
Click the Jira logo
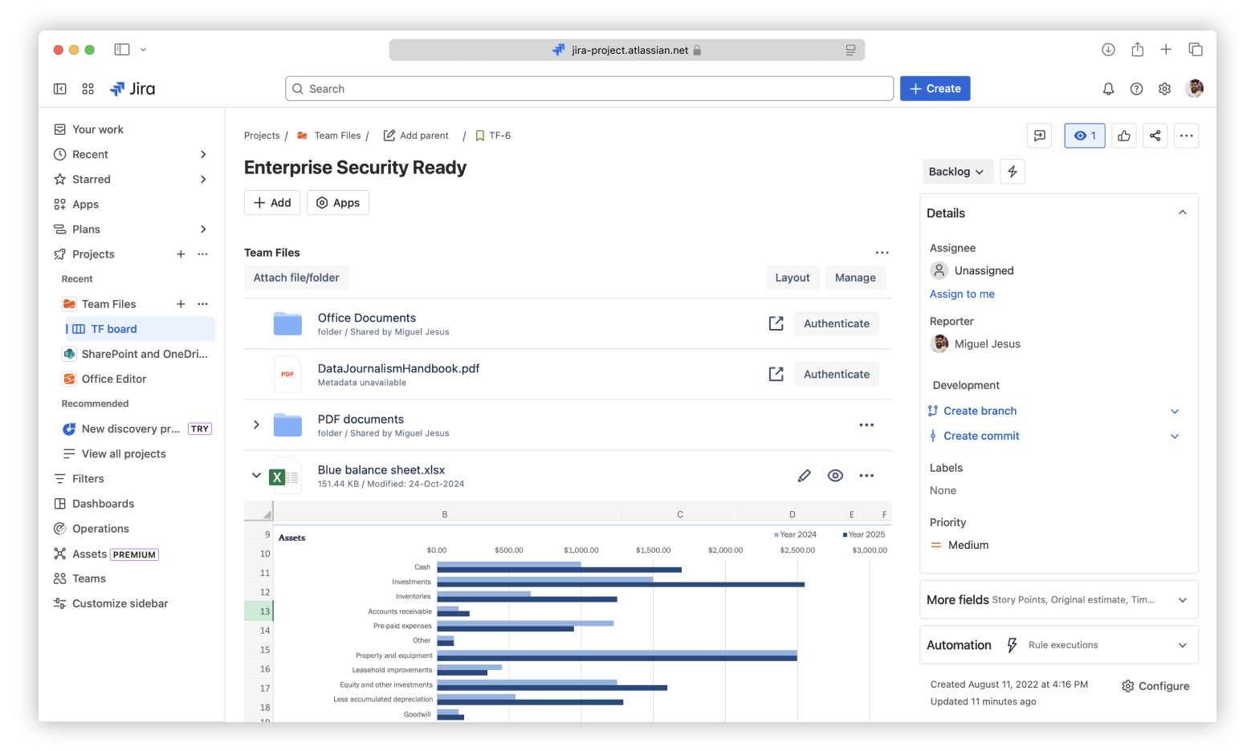coord(132,89)
